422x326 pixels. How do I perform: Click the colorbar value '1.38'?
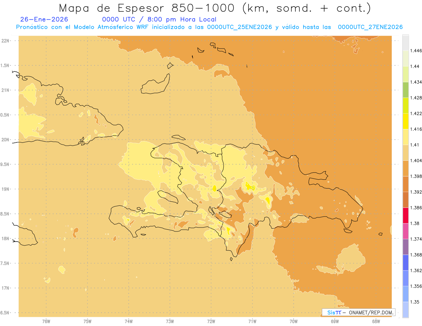(x=415, y=223)
